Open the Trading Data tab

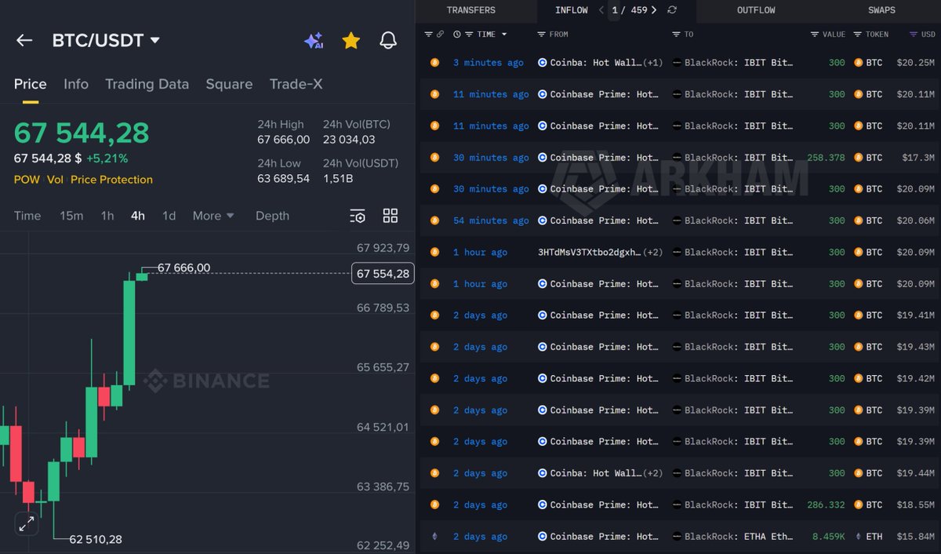pyautogui.click(x=147, y=84)
